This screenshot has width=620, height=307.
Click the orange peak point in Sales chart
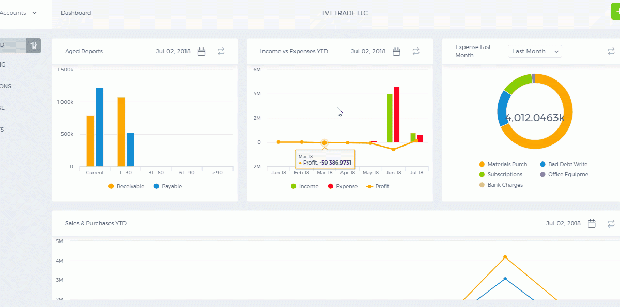tap(505, 257)
